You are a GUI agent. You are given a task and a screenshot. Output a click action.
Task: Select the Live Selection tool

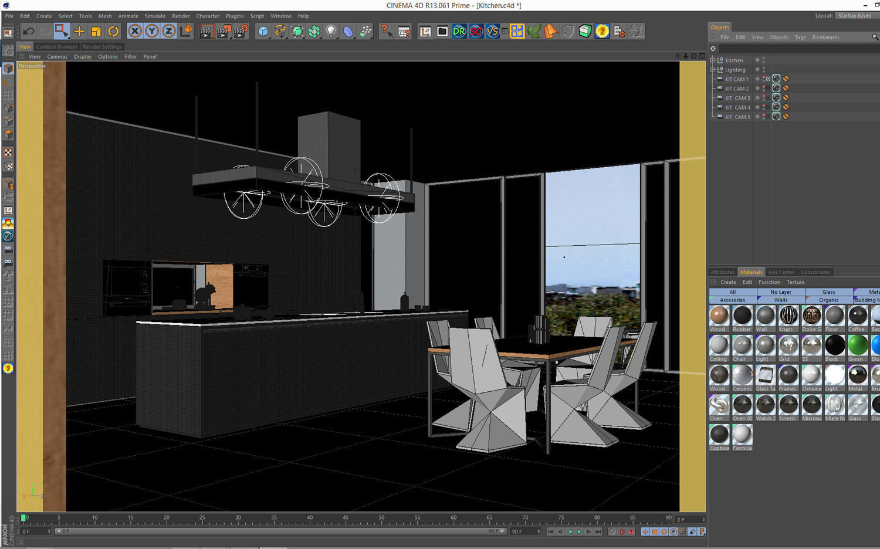pos(62,31)
